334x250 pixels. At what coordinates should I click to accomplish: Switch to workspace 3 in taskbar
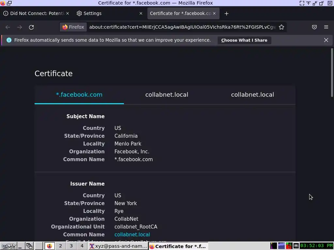click(71, 246)
